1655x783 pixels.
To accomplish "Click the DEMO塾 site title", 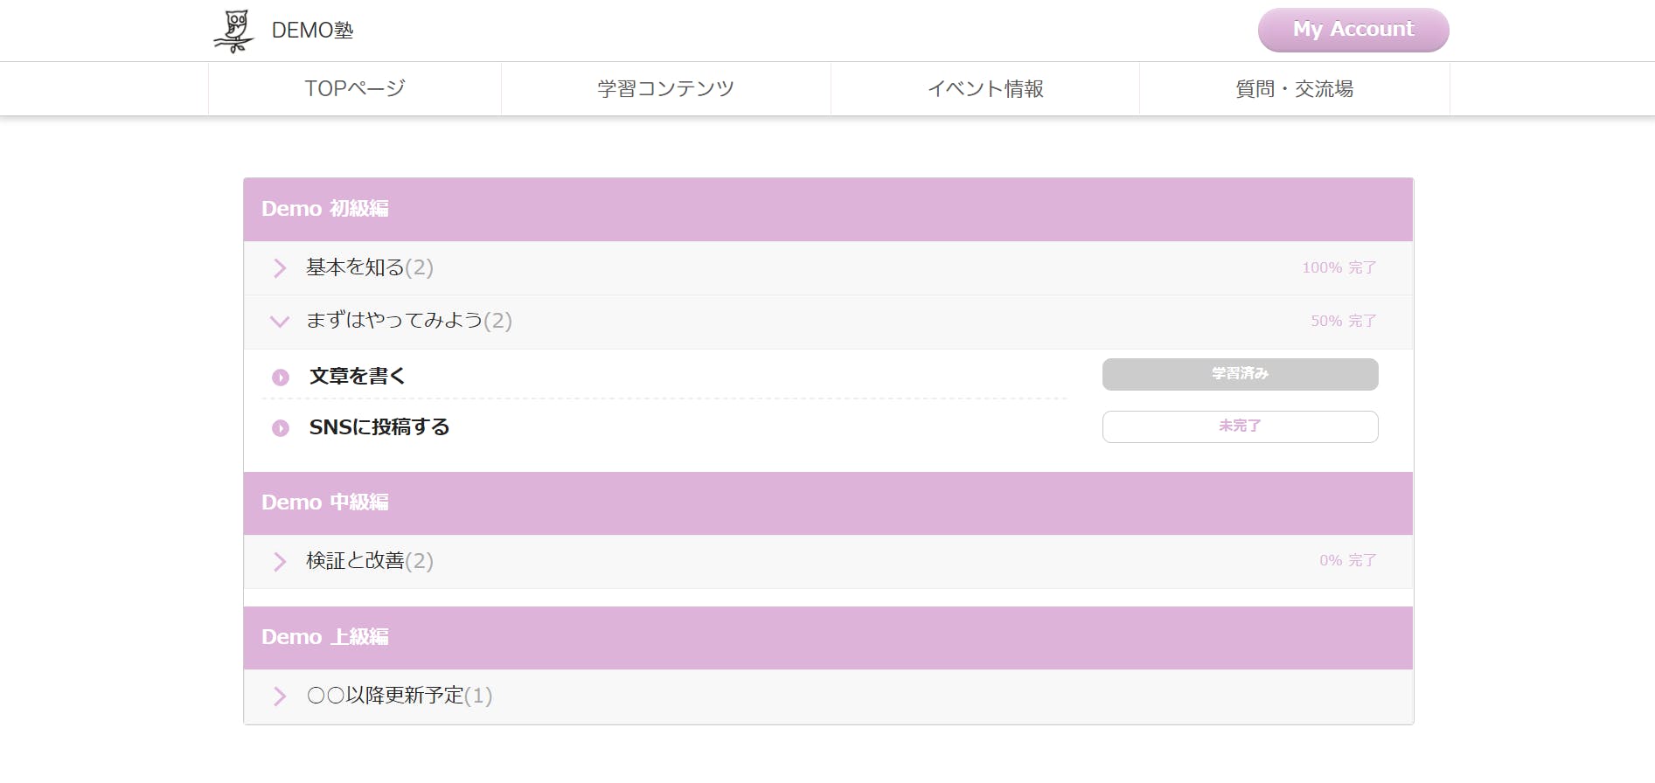I will 312,31.
